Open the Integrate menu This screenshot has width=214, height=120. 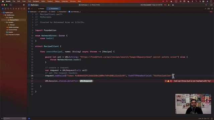coord(65,1)
